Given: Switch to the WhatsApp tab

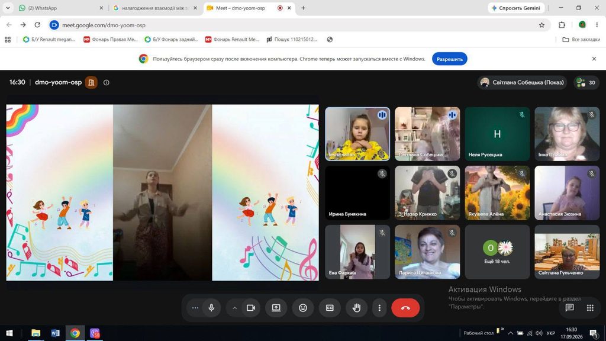Looking at the screenshot, I should coord(61,8).
